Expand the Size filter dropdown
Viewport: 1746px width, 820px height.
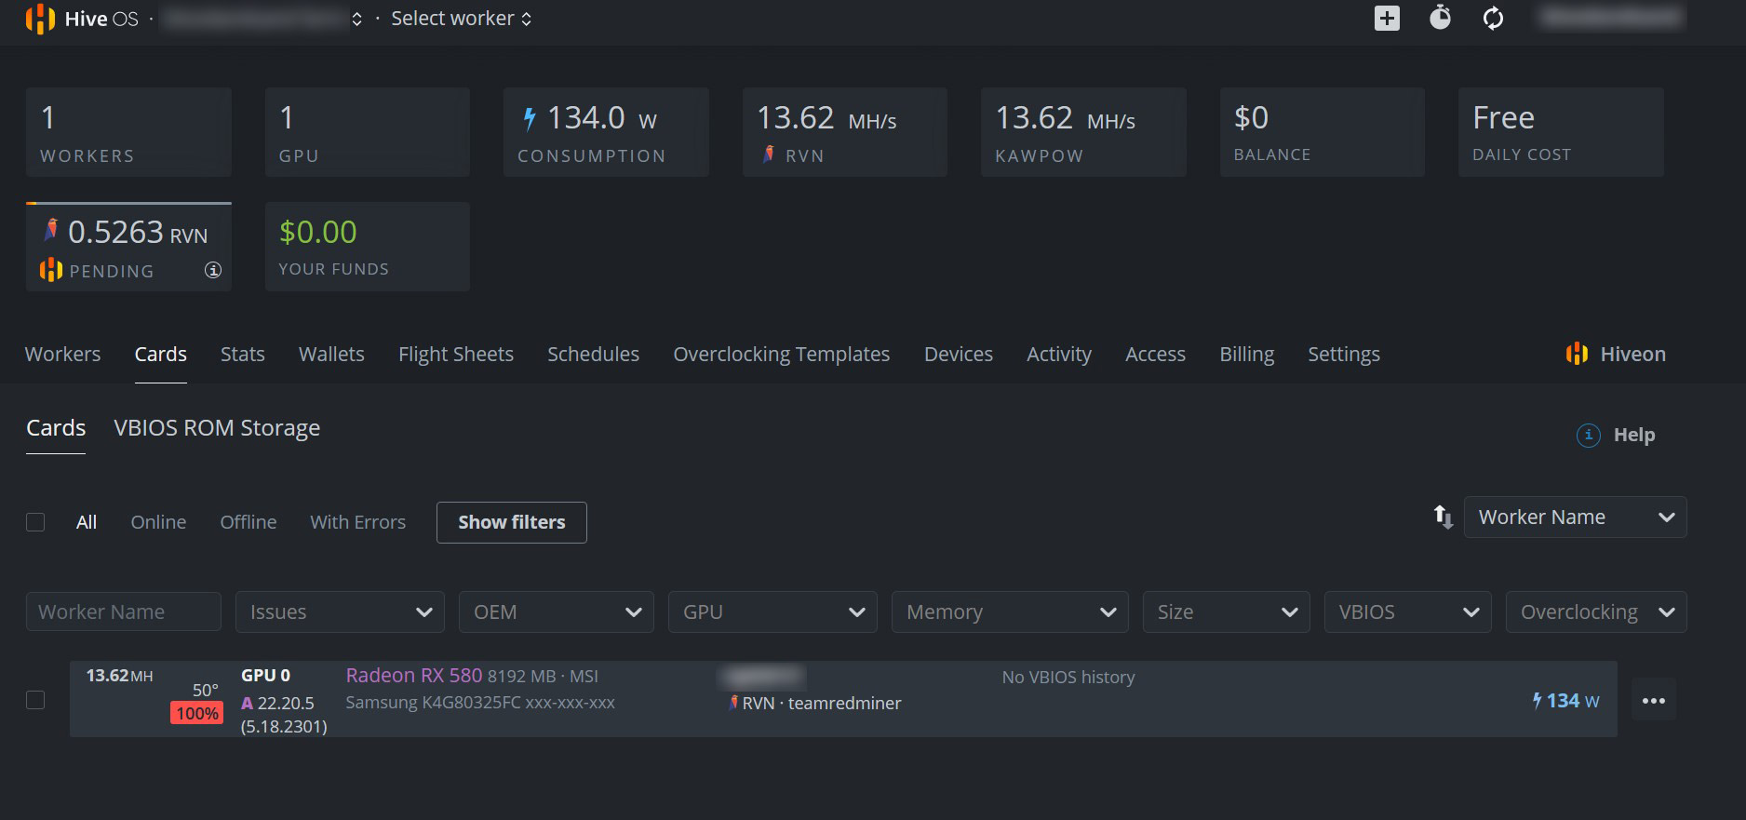[1226, 612]
